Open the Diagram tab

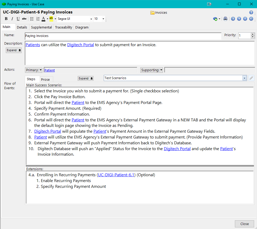click(x=82, y=27)
